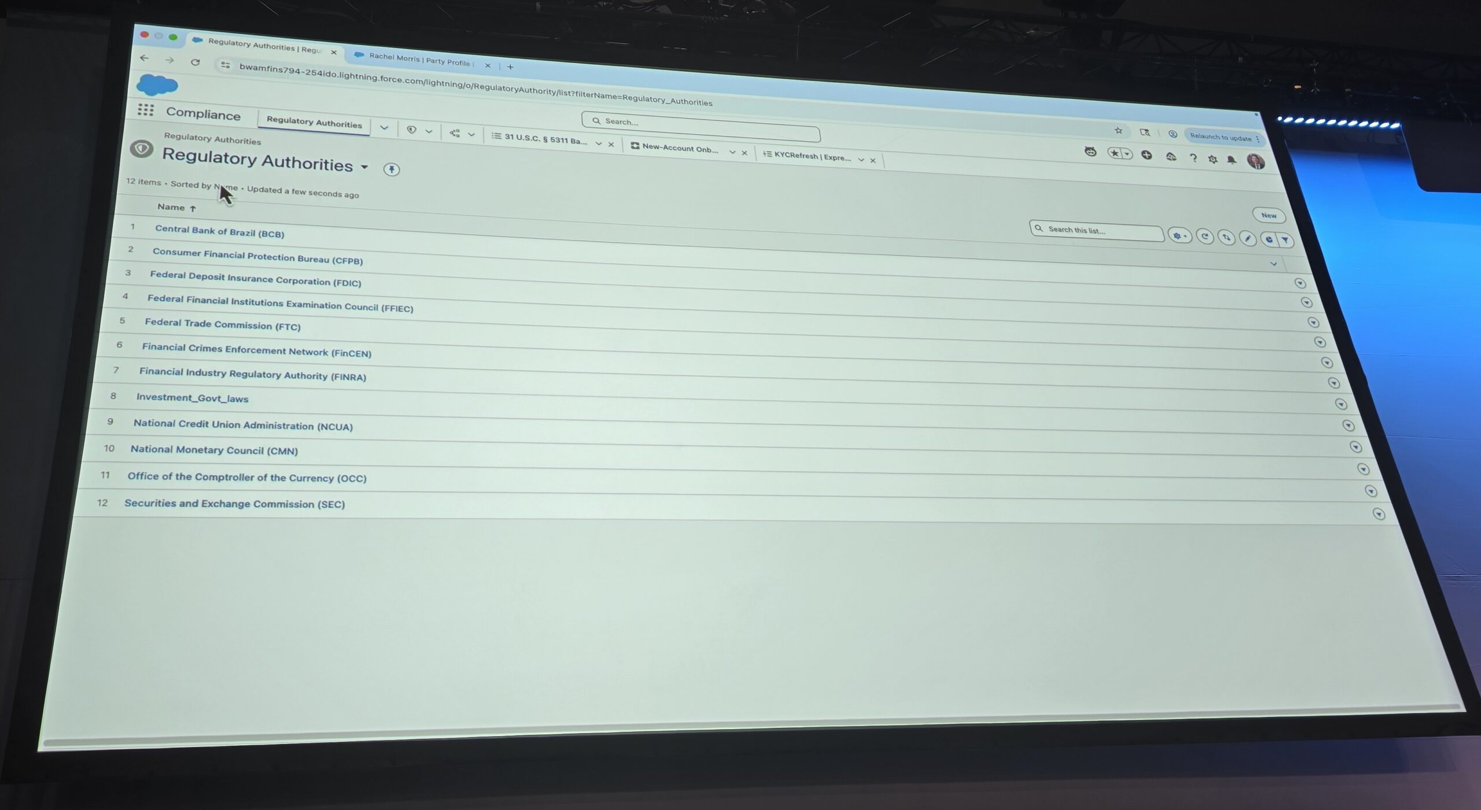Open the Regulatory Authorities list view dropdown
Image resolution: width=1481 pixels, height=810 pixels.
click(x=364, y=167)
